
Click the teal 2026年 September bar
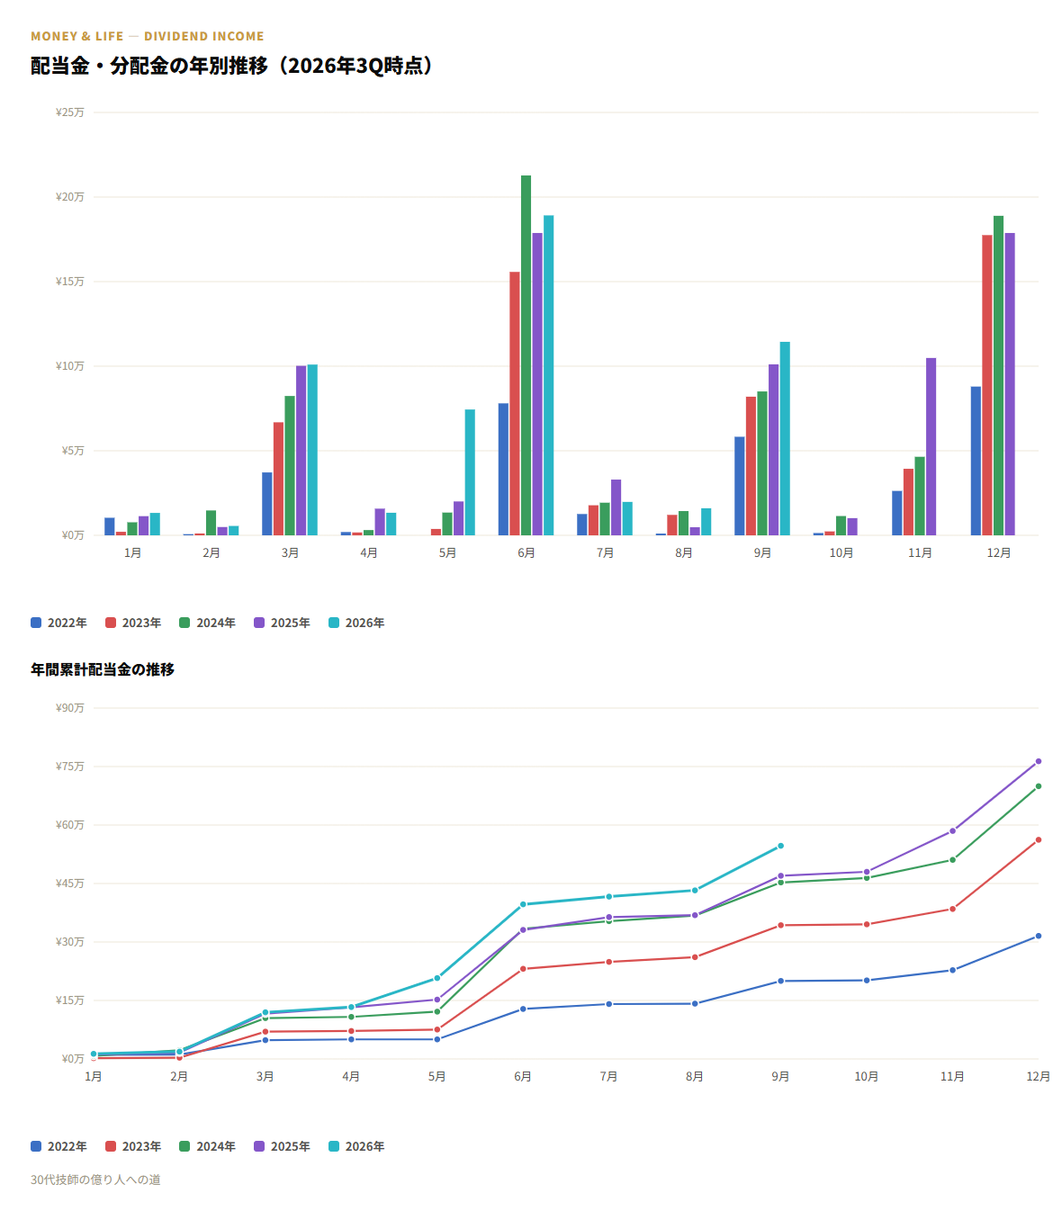point(785,438)
